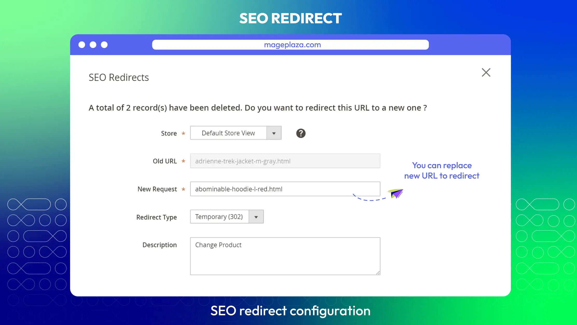The image size is (577, 325).
Task: Click the third white browser window dot
Action: [104, 45]
